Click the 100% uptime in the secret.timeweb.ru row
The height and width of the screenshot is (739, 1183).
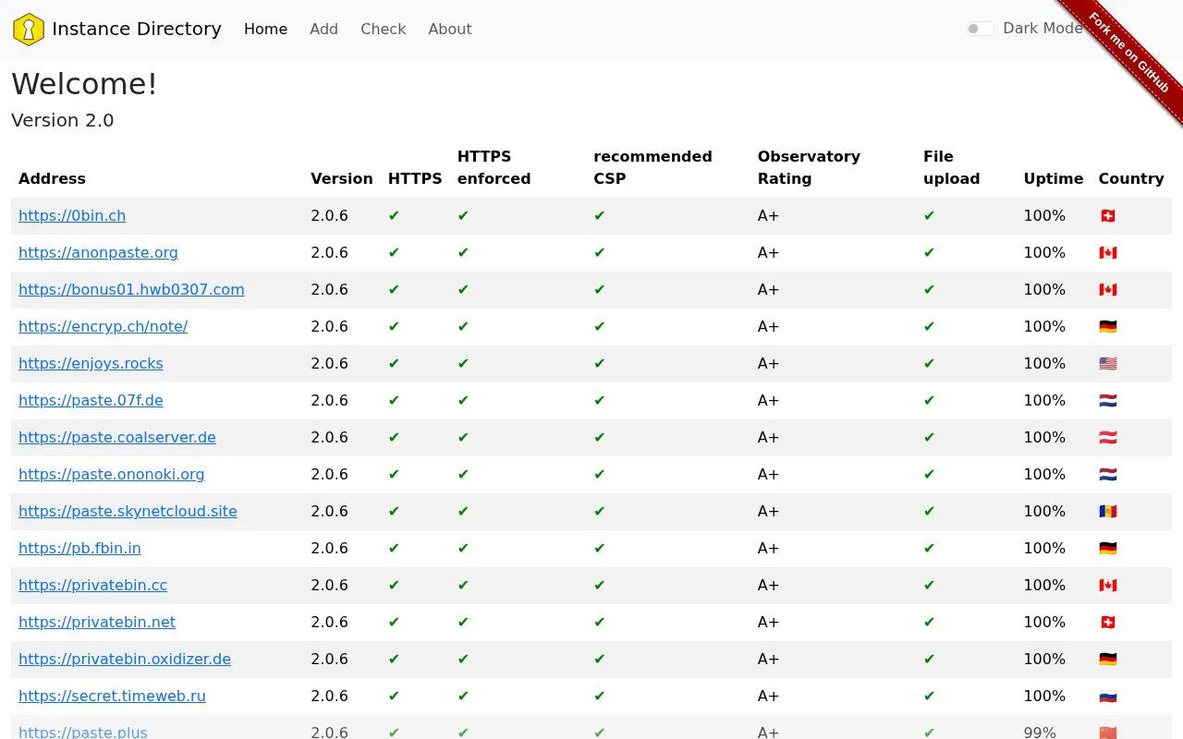tap(1044, 696)
